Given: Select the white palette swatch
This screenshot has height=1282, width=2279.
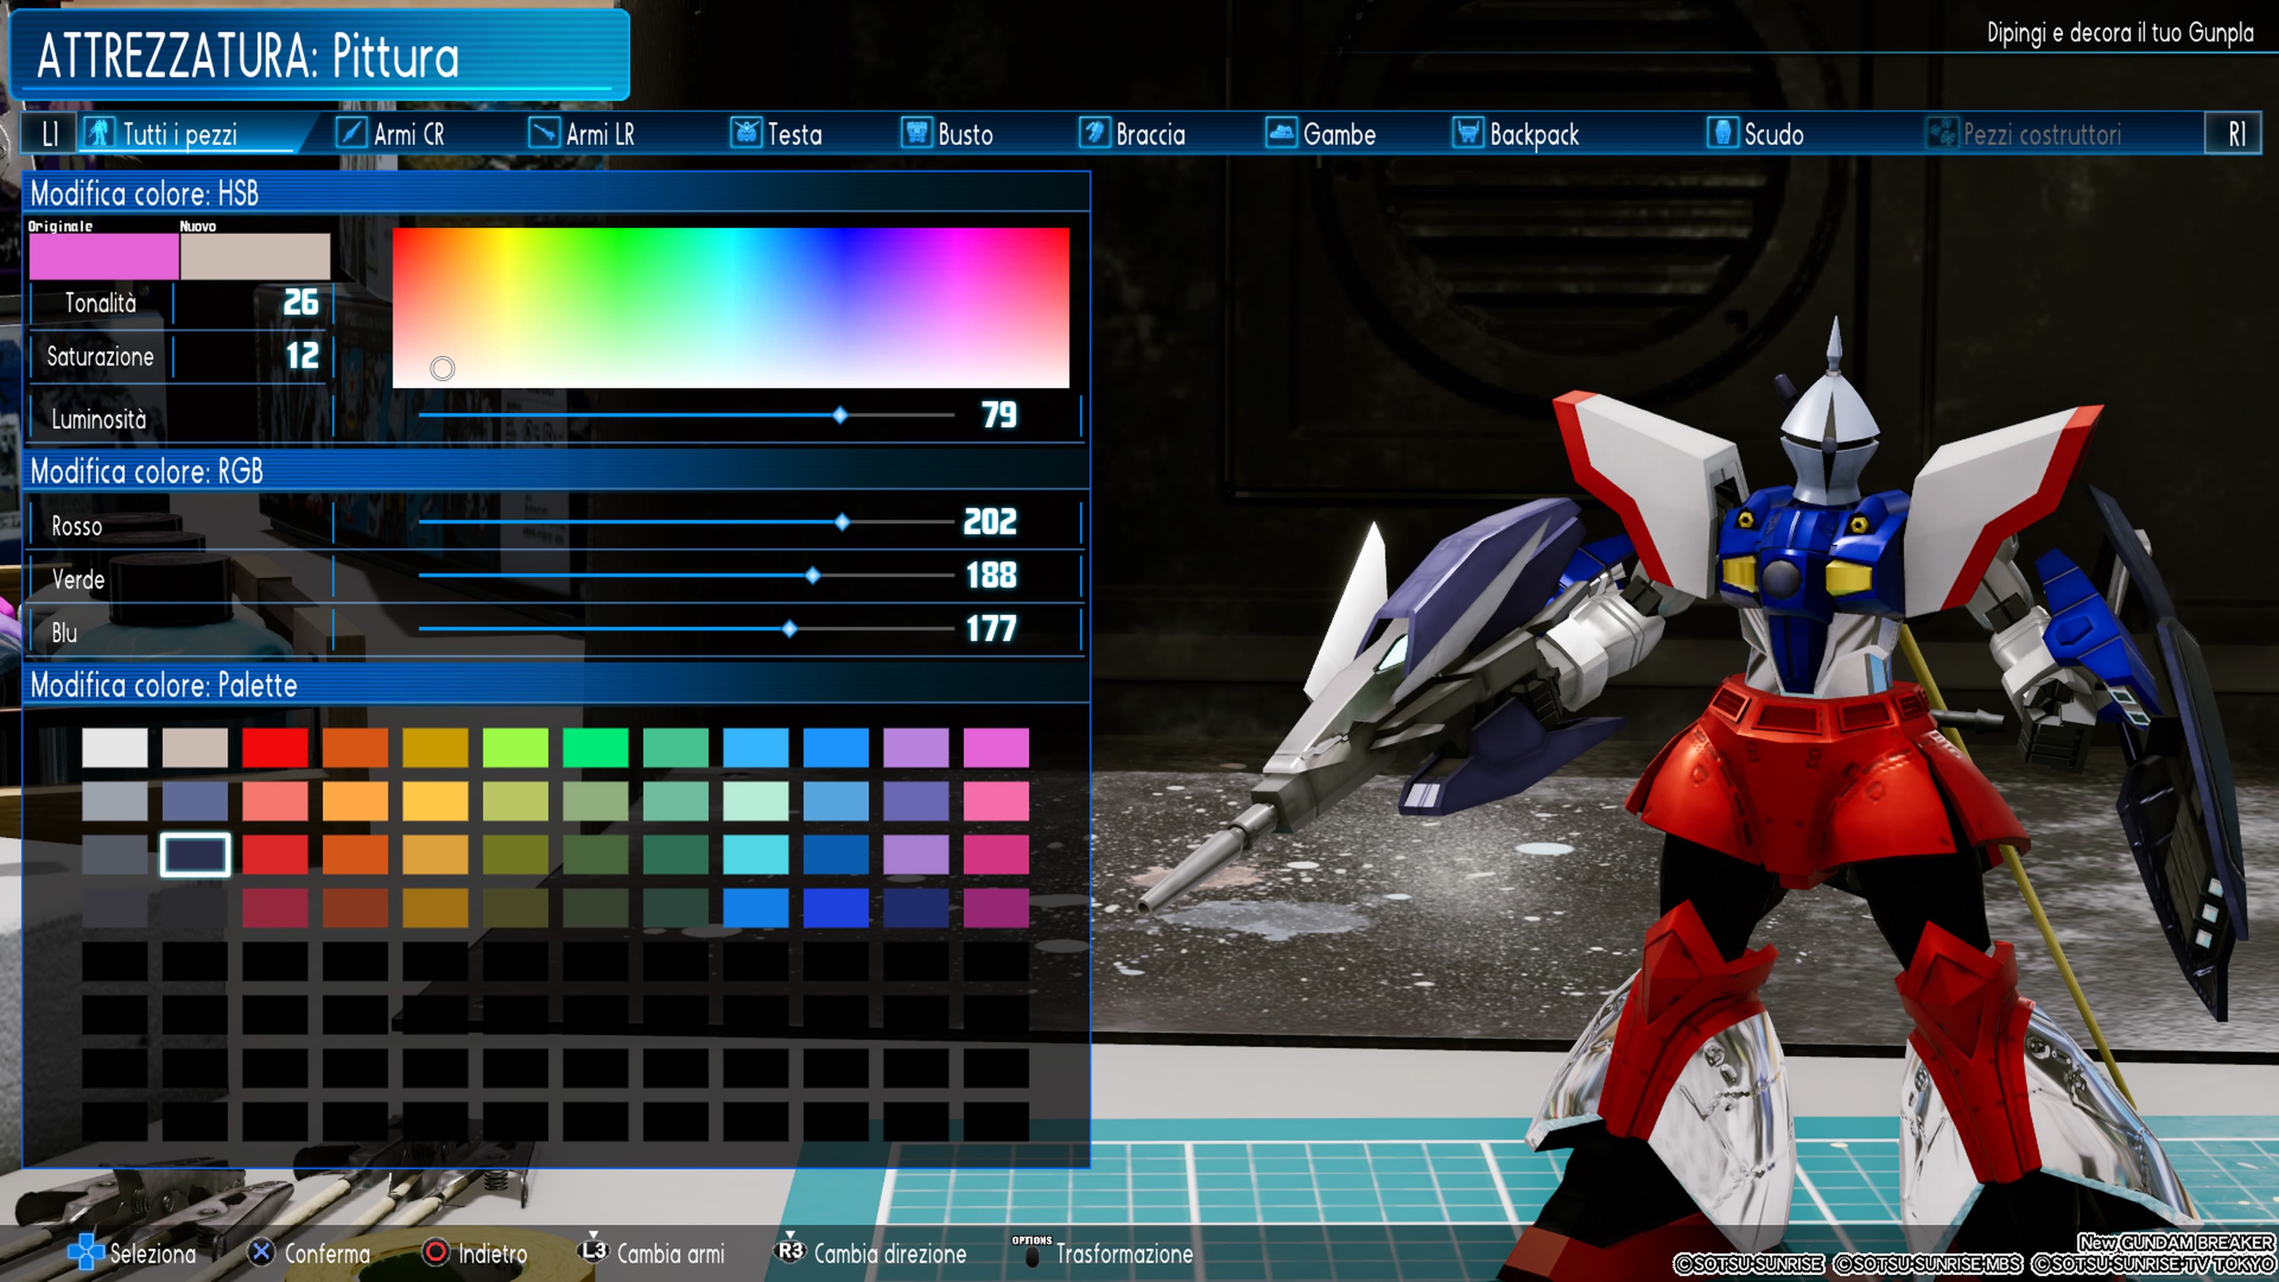Looking at the screenshot, I should (x=115, y=748).
